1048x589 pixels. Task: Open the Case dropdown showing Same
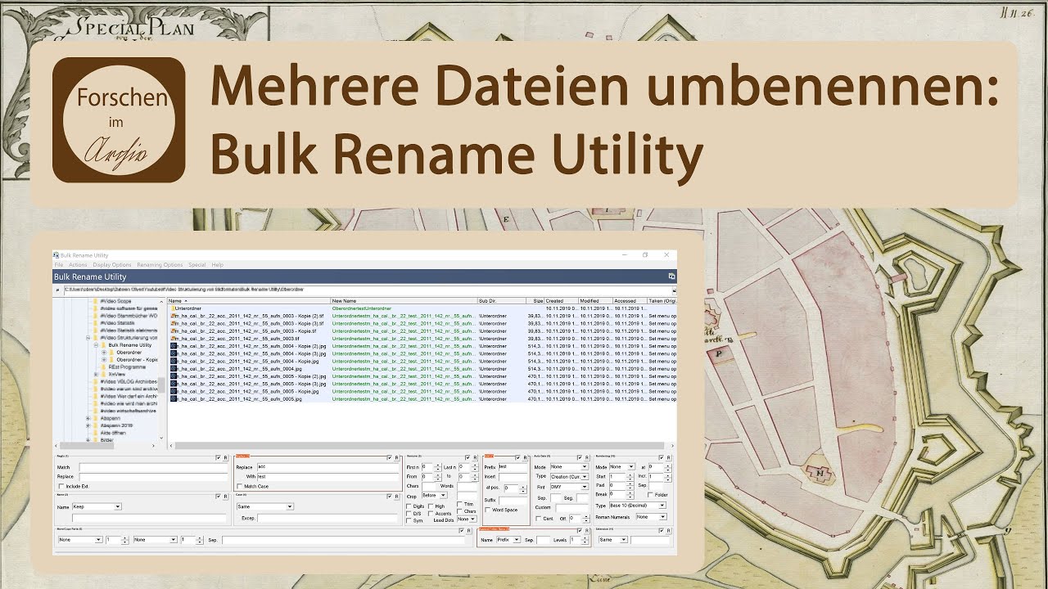pos(264,506)
